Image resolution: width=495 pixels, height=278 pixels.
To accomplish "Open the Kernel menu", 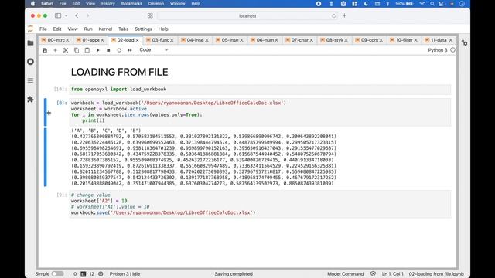I will [x=105, y=29].
